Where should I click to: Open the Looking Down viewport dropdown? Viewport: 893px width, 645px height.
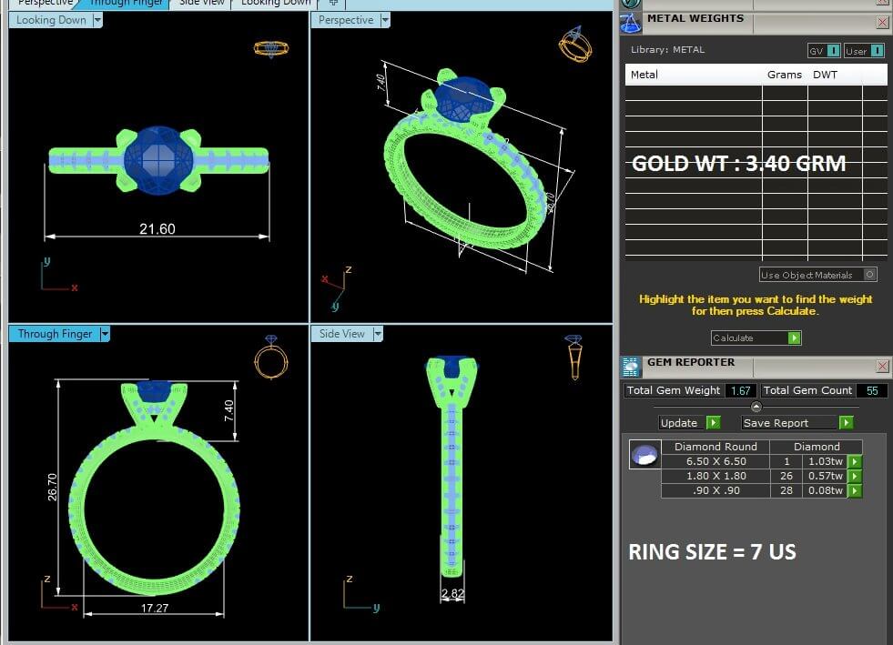(95, 20)
